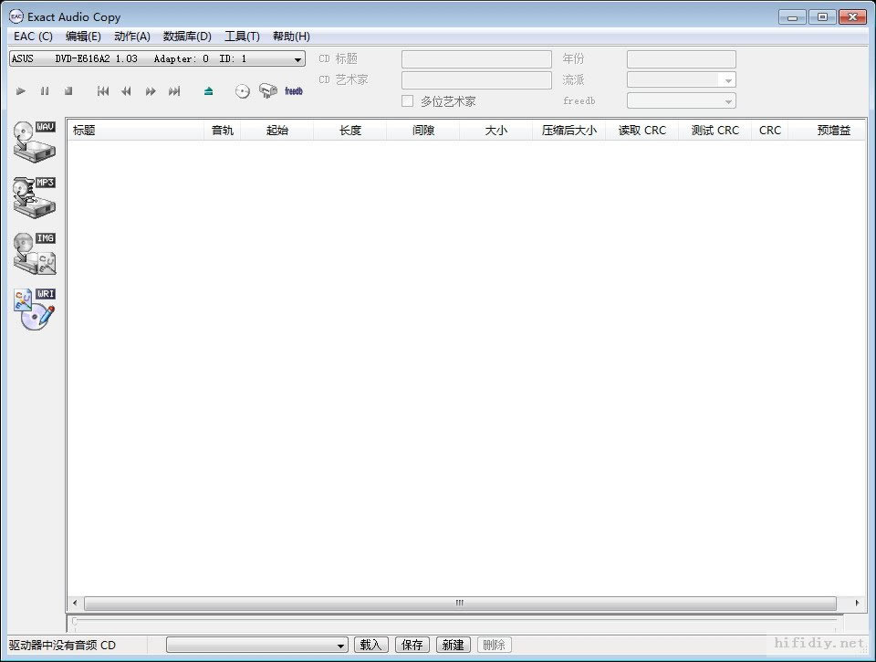Screen dimensions: 876x662
Task: Open the 动作(A) menu
Action: [x=131, y=37]
